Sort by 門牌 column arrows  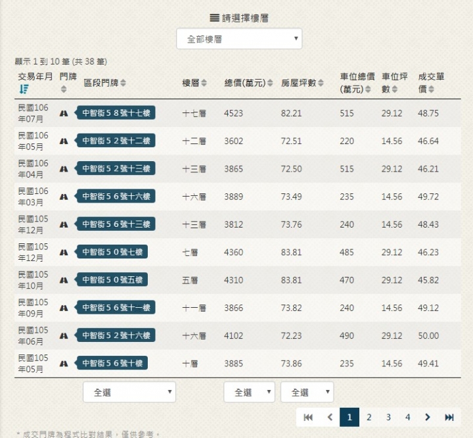coord(63,89)
